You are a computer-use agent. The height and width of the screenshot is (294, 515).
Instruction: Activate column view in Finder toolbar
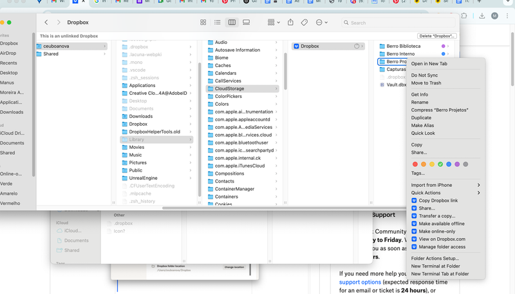pyautogui.click(x=232, y=23)
